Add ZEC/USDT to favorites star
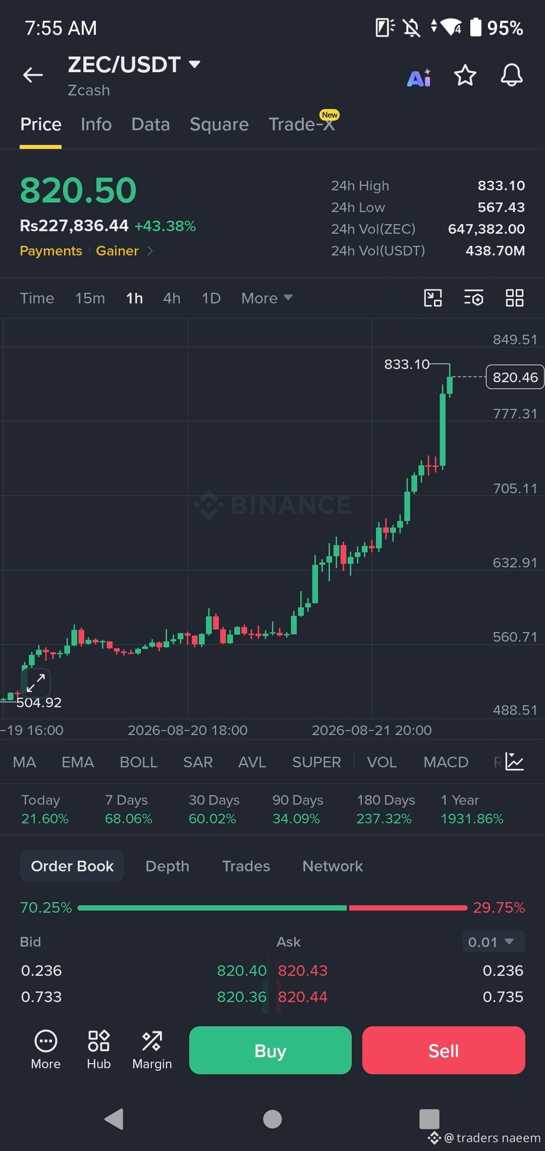The image size is (545, 1151). pyautogui.click(x=465, y=75)
